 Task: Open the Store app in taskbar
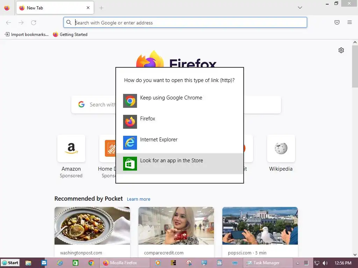[x=76, y=263]
